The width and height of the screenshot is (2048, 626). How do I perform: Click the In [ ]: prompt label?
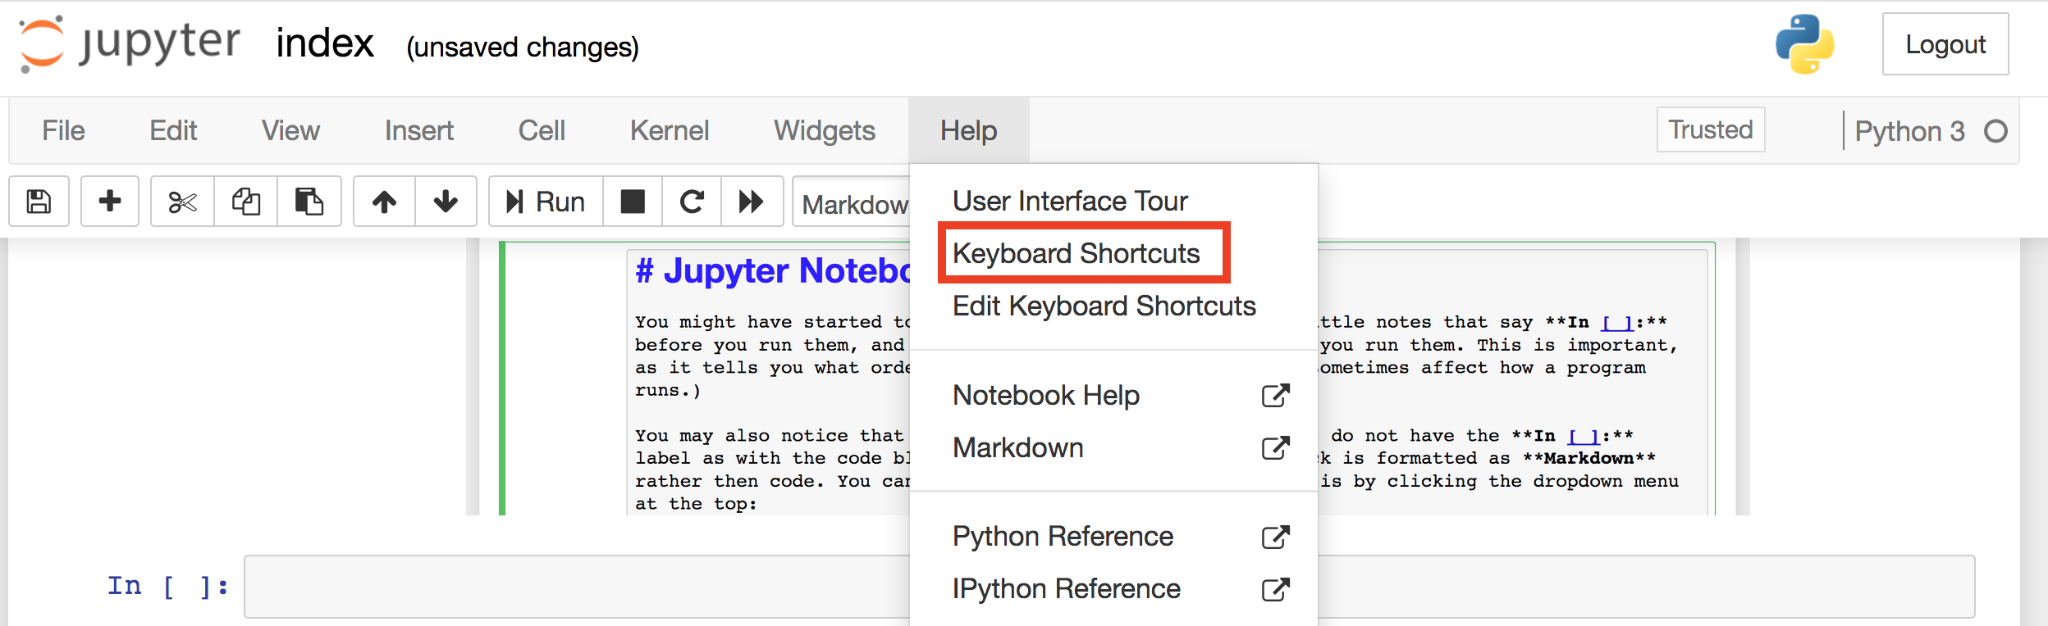pos(168,586)
